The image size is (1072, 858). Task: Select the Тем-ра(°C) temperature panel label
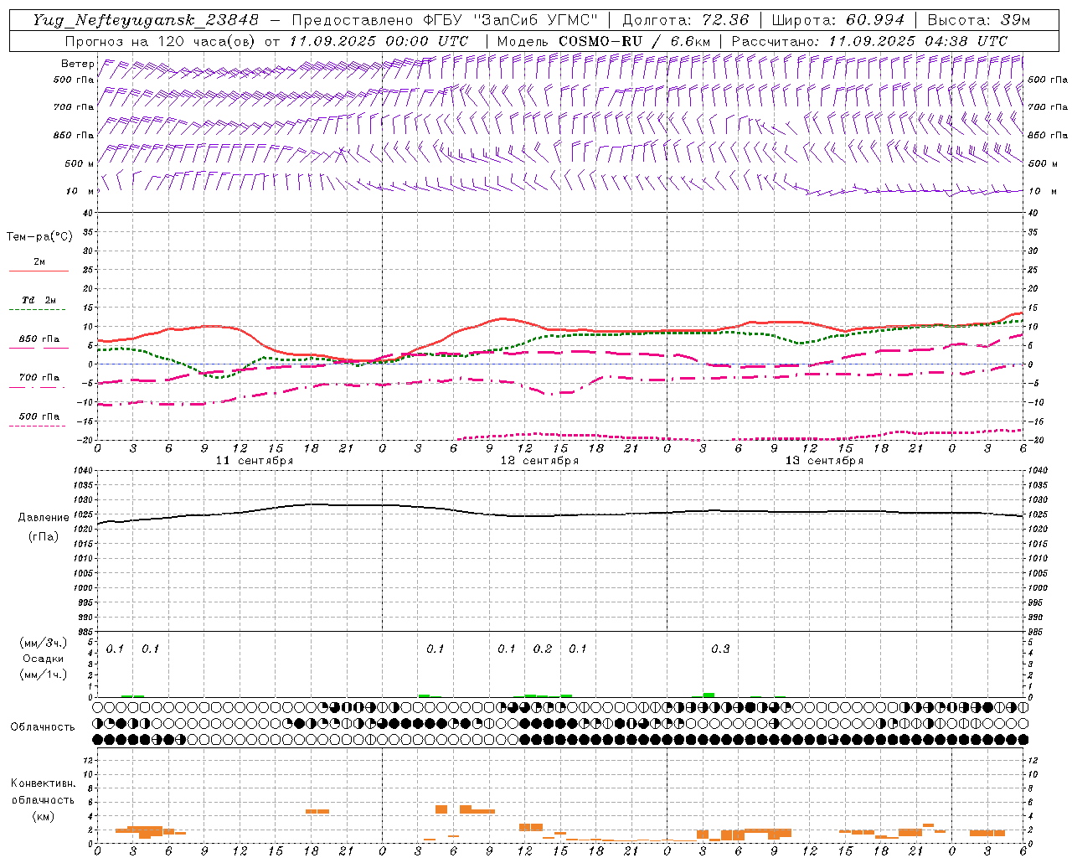(39, 237)
